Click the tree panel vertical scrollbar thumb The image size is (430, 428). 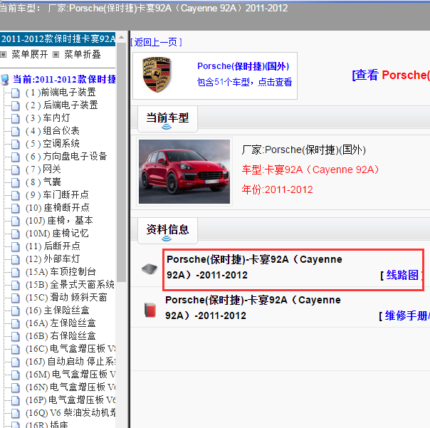click(122, 162)
